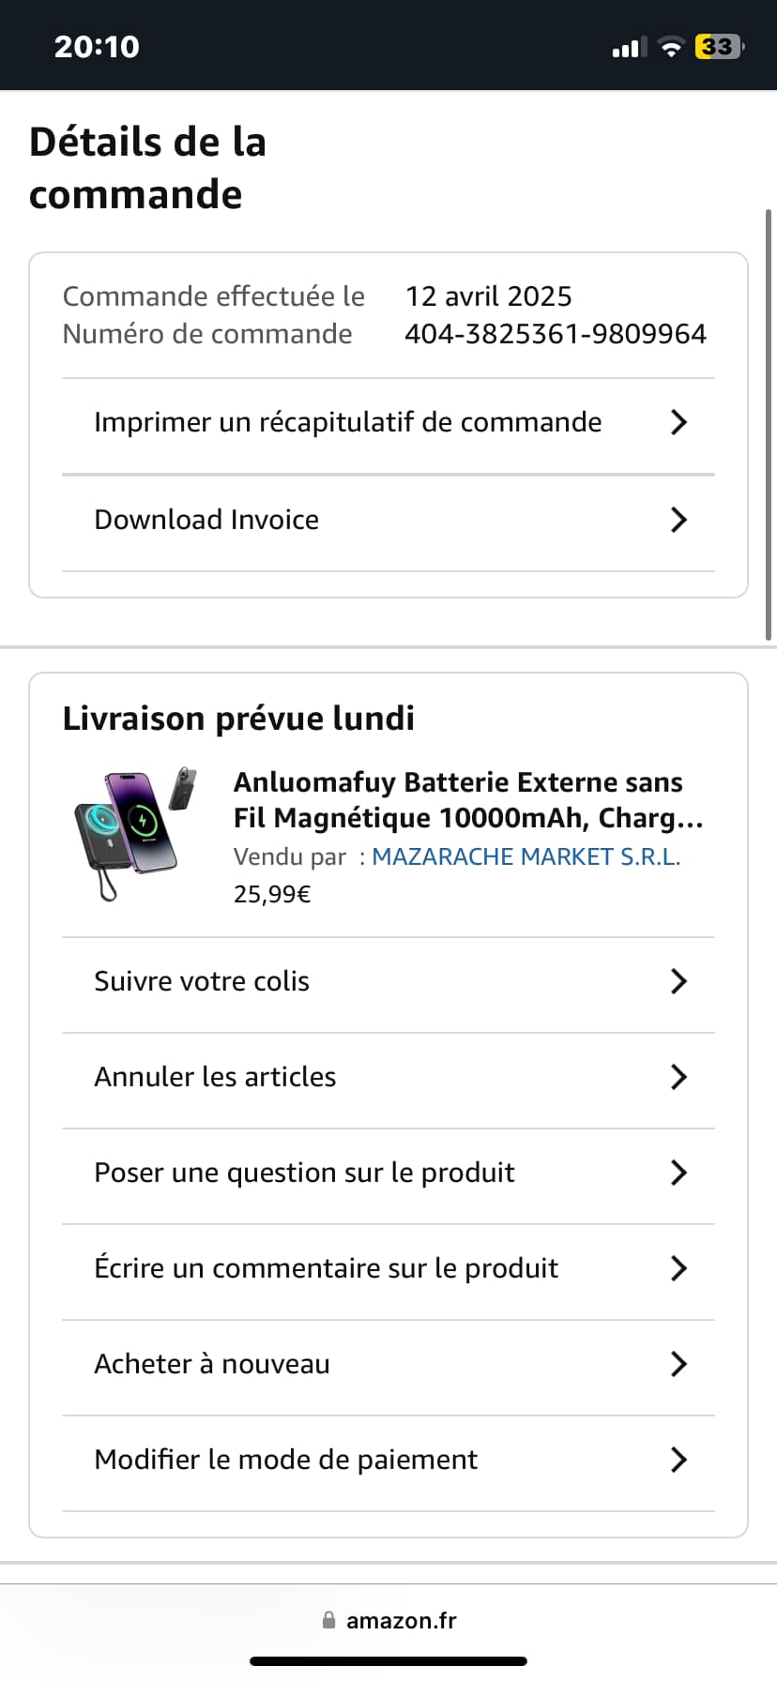Open the seller link MAZARACHE MARKET S.R.L.
The image size is (777, 1681).
(x=526, y=856)
